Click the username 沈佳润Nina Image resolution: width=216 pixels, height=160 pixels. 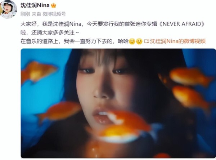(x=35, y=5)
